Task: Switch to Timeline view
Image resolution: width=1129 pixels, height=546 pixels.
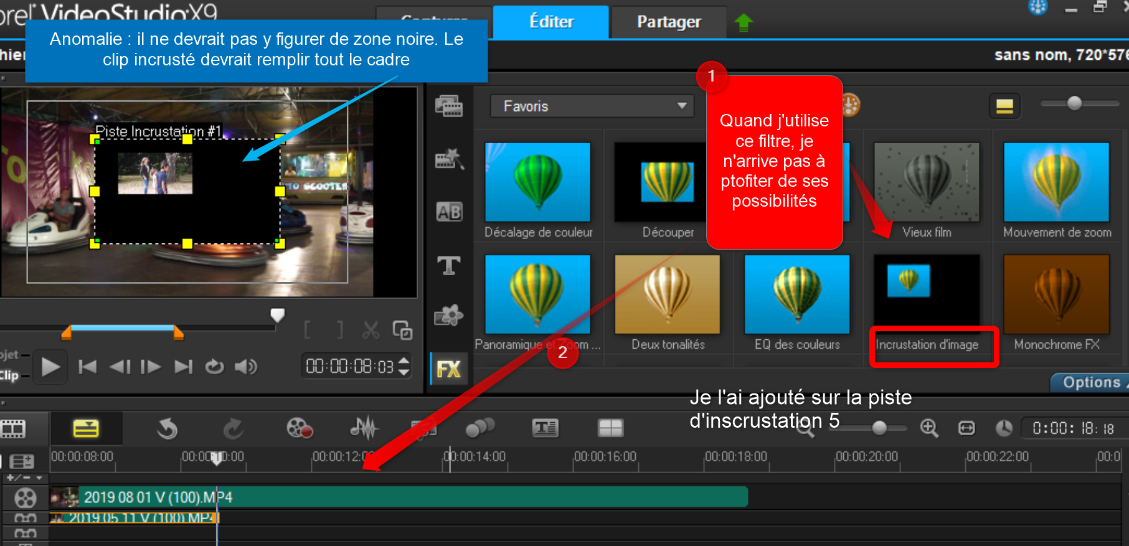Action: [86, 428]
